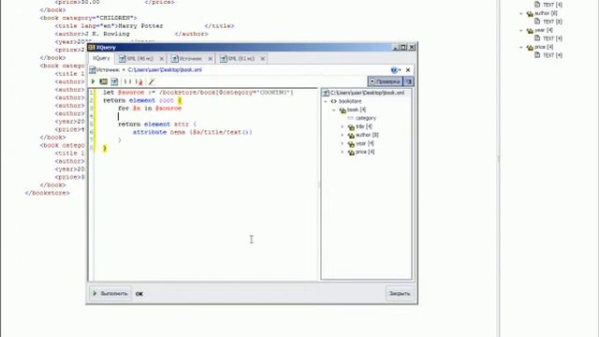This screenshot has height=337, width=599.
Task: Click the price node icon in the background tree
Action: click(530, 48)
